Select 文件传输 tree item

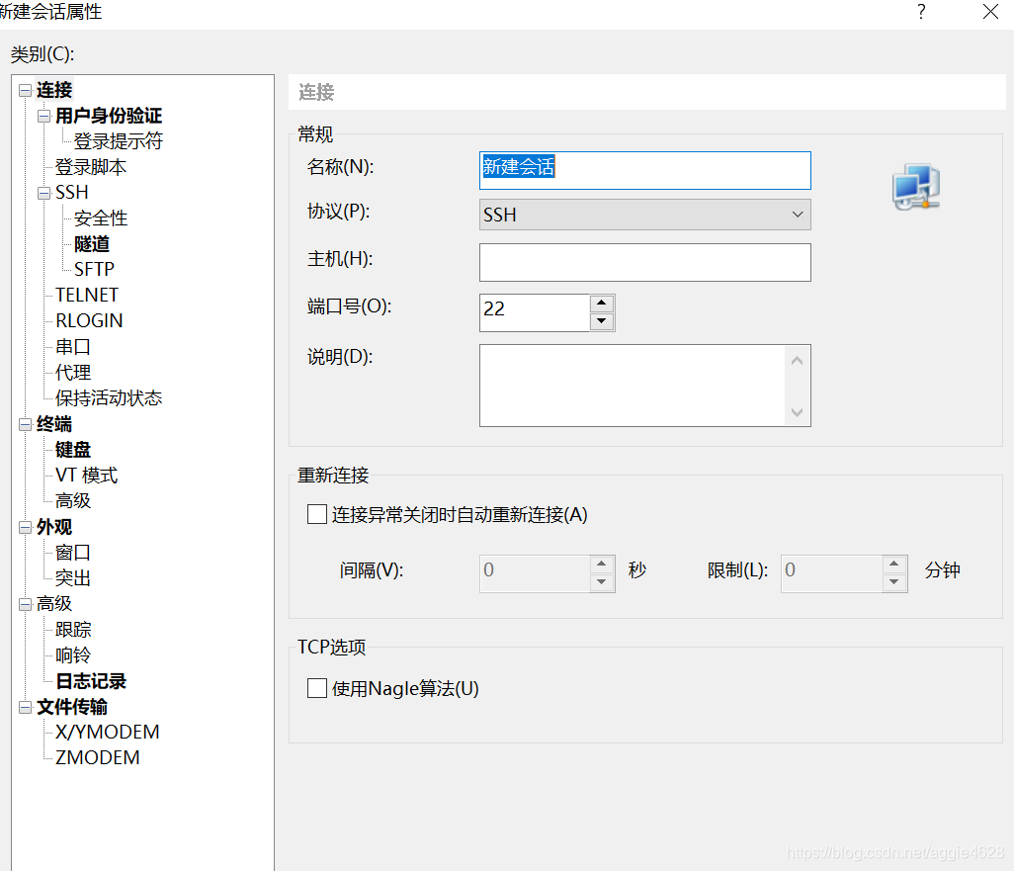[x=72, y=707]
